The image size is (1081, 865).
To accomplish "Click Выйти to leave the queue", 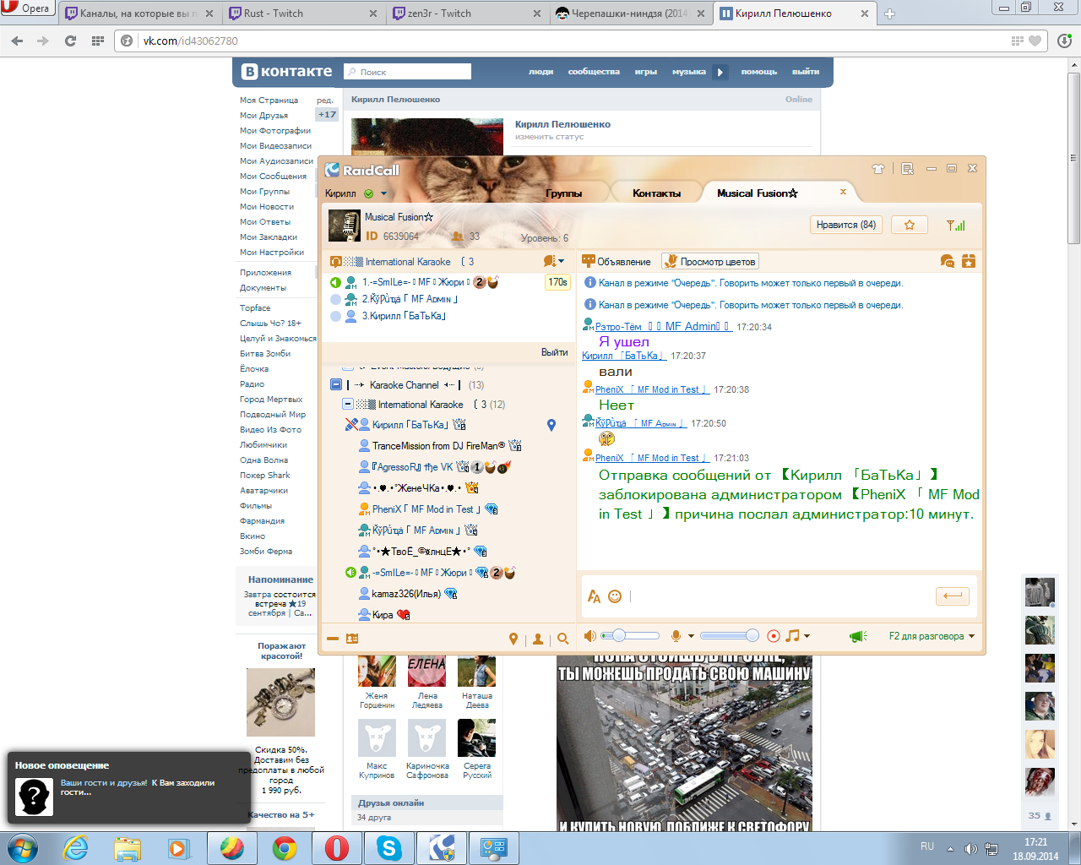I will (554, 352).
